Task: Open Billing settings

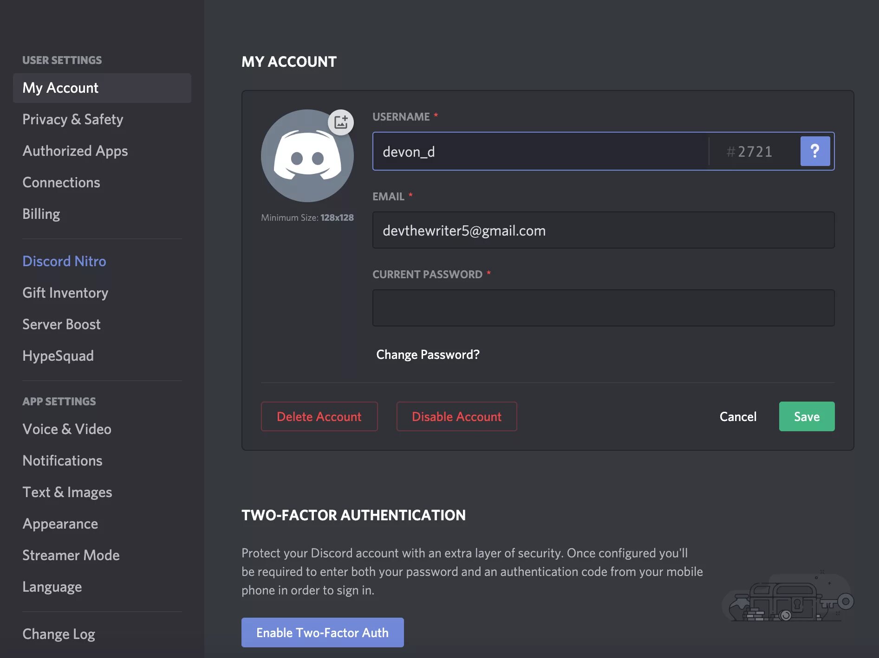Action: 41,214
